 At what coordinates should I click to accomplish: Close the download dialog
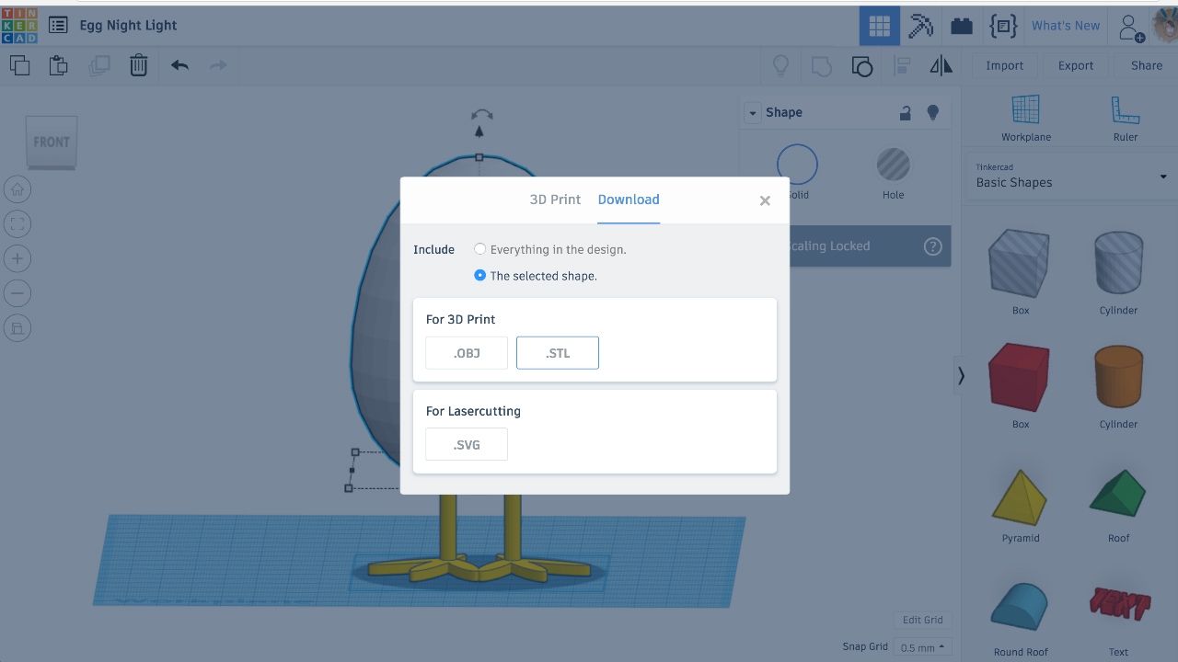[x=765, y=200]
